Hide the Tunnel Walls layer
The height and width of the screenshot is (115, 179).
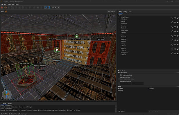pos(175,31)
